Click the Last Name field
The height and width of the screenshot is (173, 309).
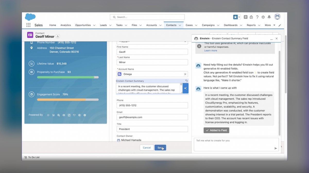(152, 62)
